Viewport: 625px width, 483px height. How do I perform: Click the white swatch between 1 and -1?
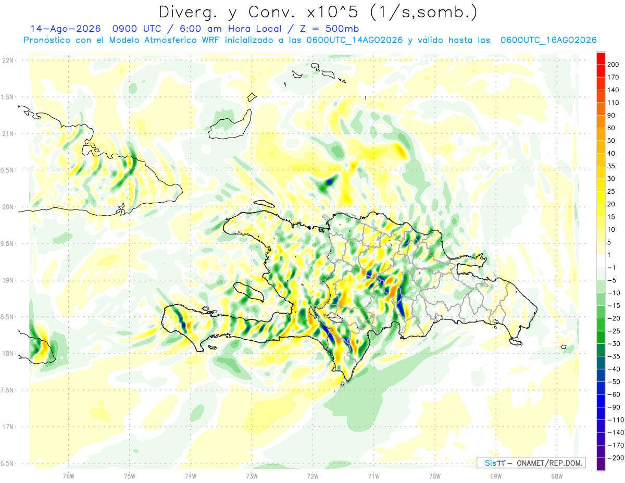click(x=601, y=261)
